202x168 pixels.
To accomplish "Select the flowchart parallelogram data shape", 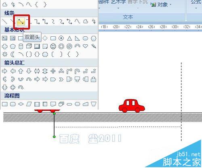I will pos(29,104).
